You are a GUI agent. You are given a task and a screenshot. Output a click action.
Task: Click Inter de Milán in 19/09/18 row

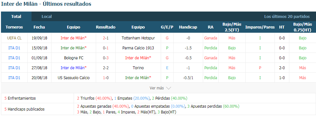tap(73, 38)
